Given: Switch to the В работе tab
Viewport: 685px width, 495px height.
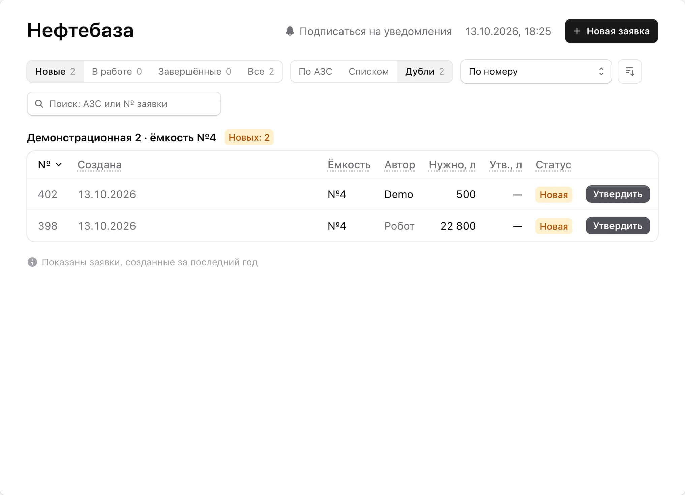Looking at the screenshot, I should 117,71.
